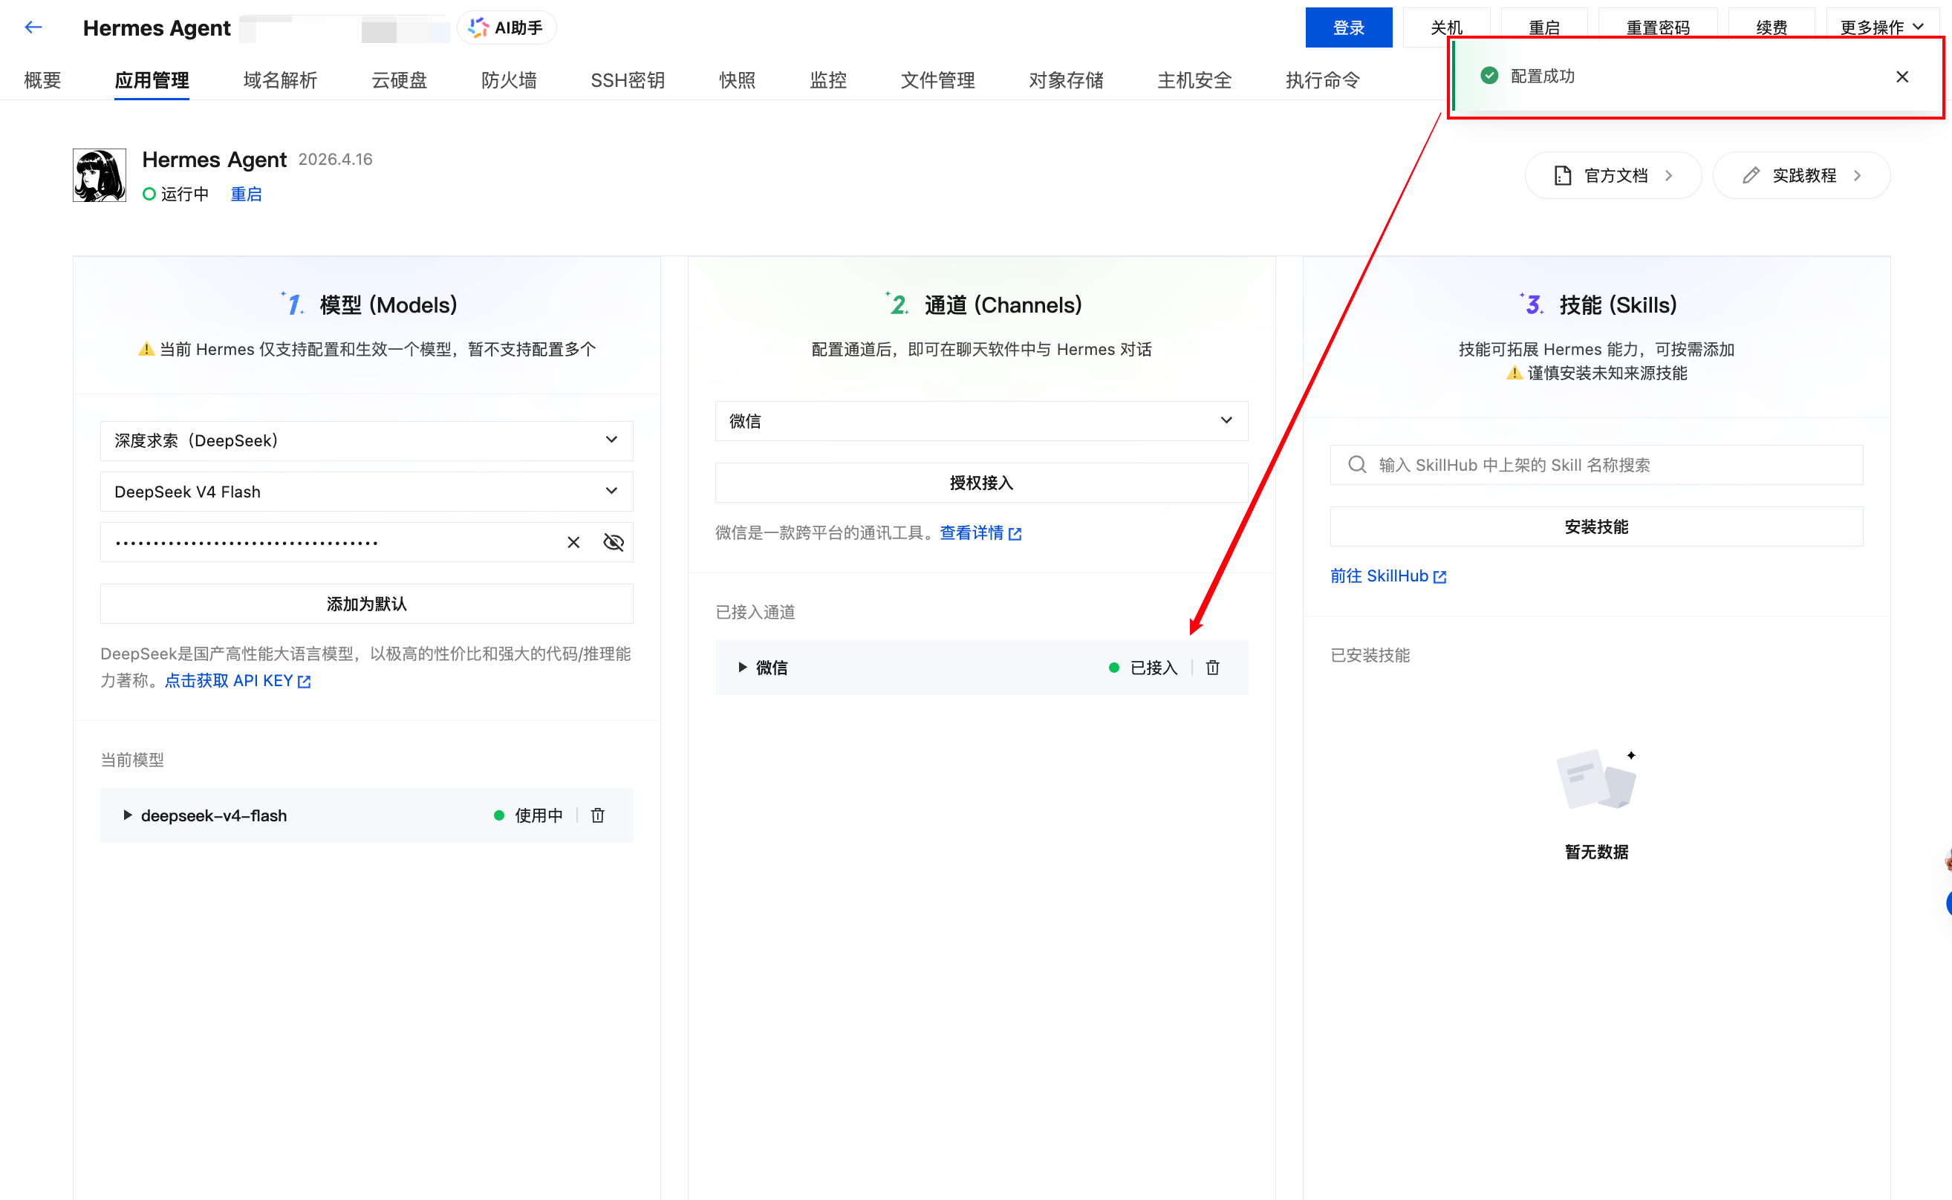Click the 暂无数据 empty state illustration
This screenshot has height=1200, width=1952.
(x=1596, y=778)
